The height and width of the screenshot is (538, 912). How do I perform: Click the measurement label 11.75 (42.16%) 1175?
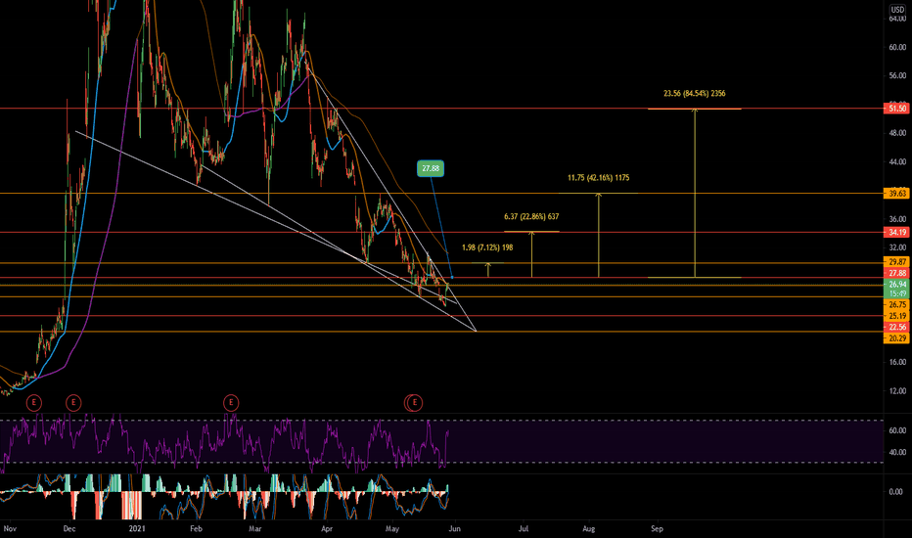(x=599, y=178)
